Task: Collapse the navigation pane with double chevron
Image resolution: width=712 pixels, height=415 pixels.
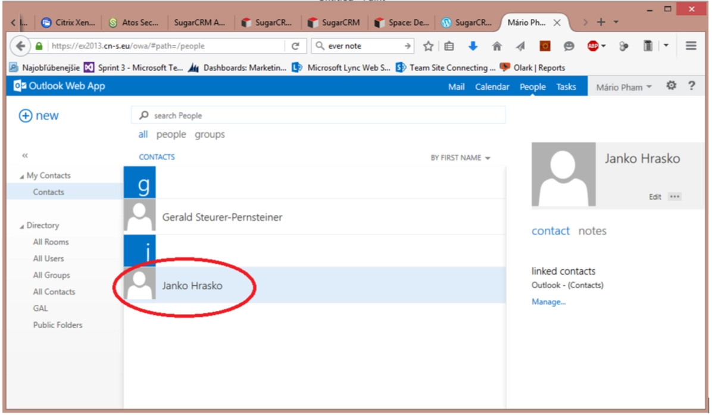Action: pos(25,156)
